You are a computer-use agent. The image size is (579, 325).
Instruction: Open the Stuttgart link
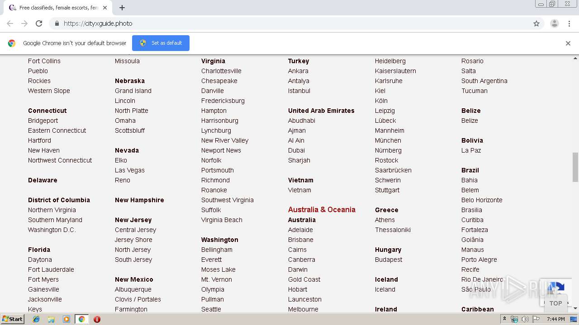(387, 190)
